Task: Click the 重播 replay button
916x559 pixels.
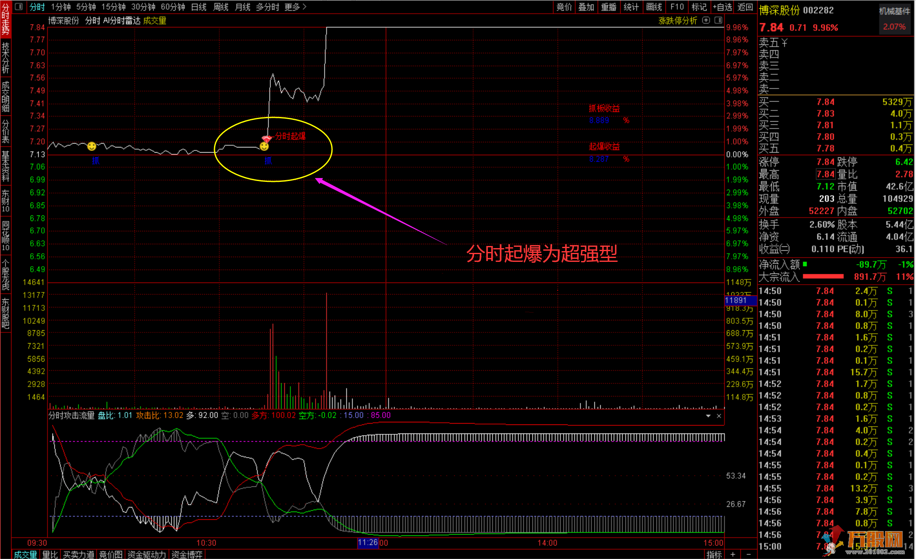Action: (x=609, y=7)
